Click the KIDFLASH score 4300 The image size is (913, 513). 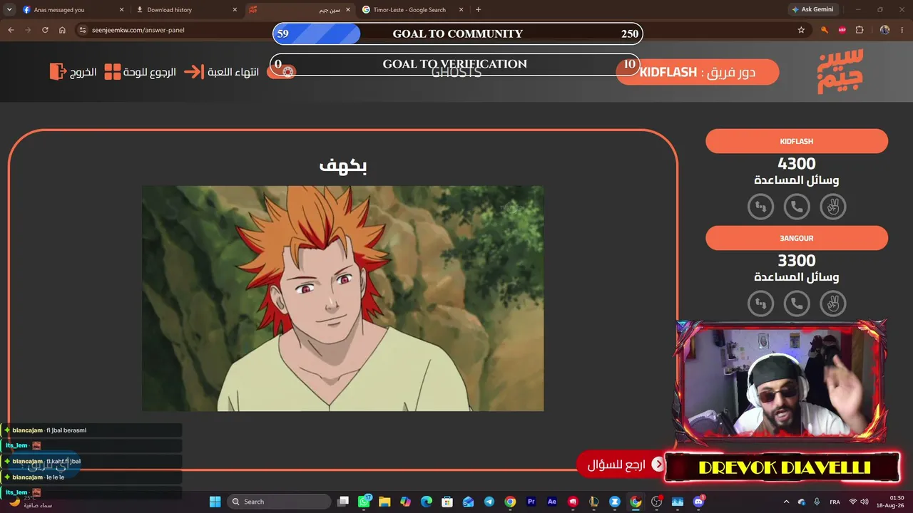click(797, 164)
